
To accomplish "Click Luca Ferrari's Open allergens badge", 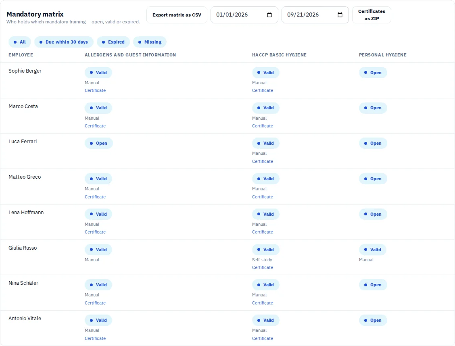I will pyautogui.click(x=99, y=143).
